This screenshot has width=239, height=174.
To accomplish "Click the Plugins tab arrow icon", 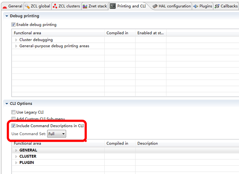I will tap(196, 6).
